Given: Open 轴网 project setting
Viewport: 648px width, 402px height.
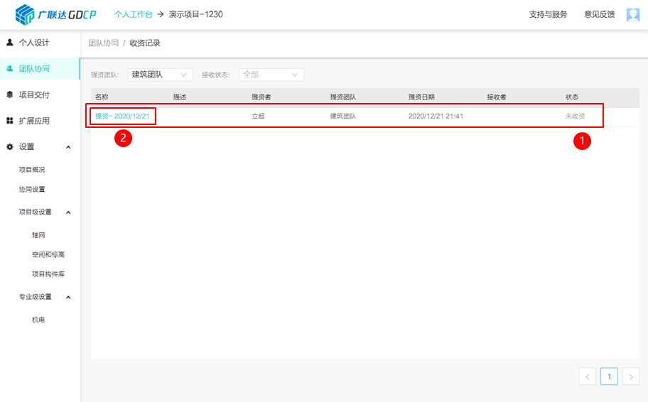Looking at the screenshot, I should (38, 235).
